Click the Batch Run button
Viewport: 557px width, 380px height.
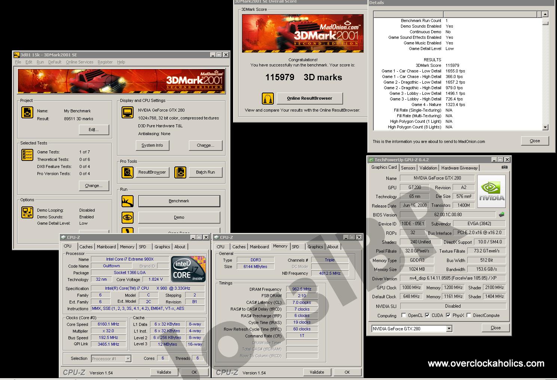pos(206,172)
